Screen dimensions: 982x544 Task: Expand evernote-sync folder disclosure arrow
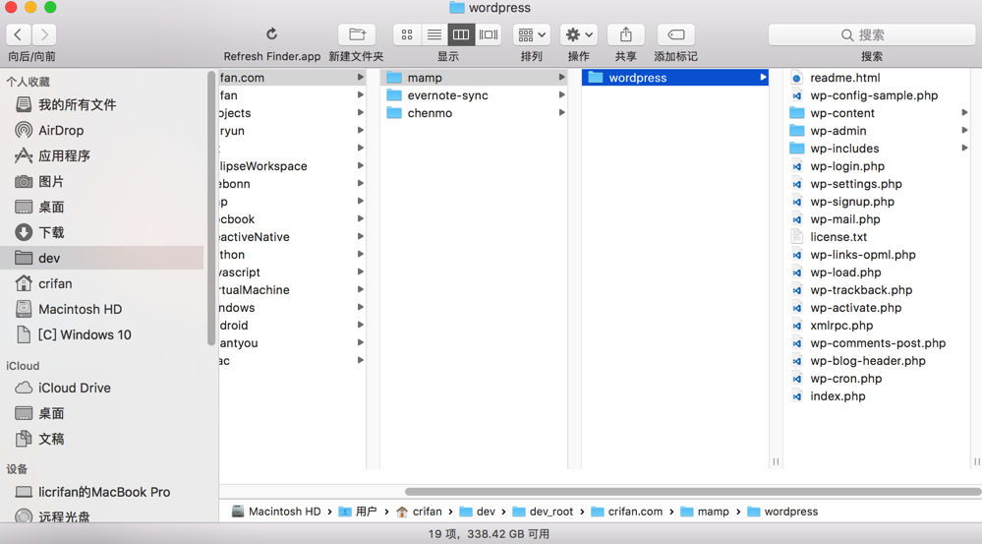click(x=561, y=95)
